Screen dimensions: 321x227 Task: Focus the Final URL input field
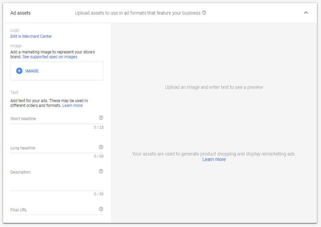pyautogui.click(x=53, y=210)
